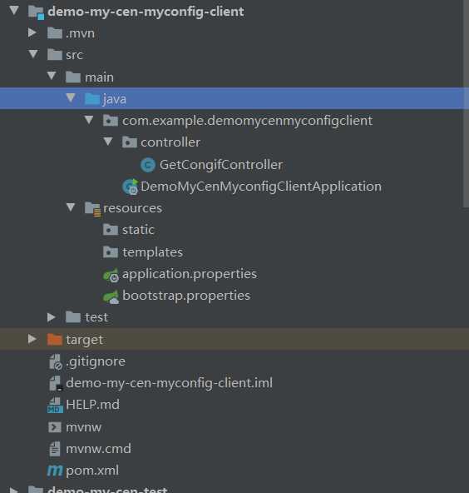
Task: Click the GetCongifController class icon
Action: coord(148,165)
